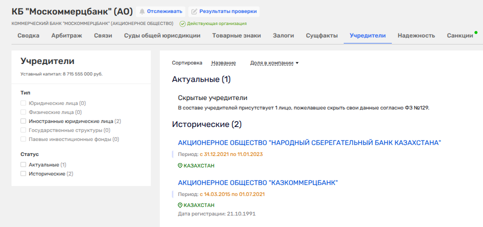This screenshot has width=483, height=227.
Task: Toggle the Физические лица checkbox
Action: pos(23,112)
